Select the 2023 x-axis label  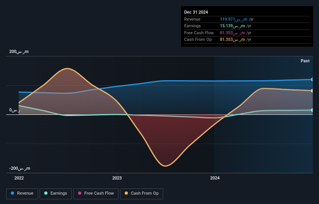117,178
